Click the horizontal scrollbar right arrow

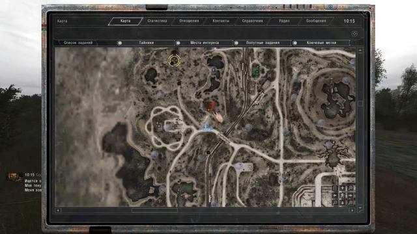tap(352, 211)
